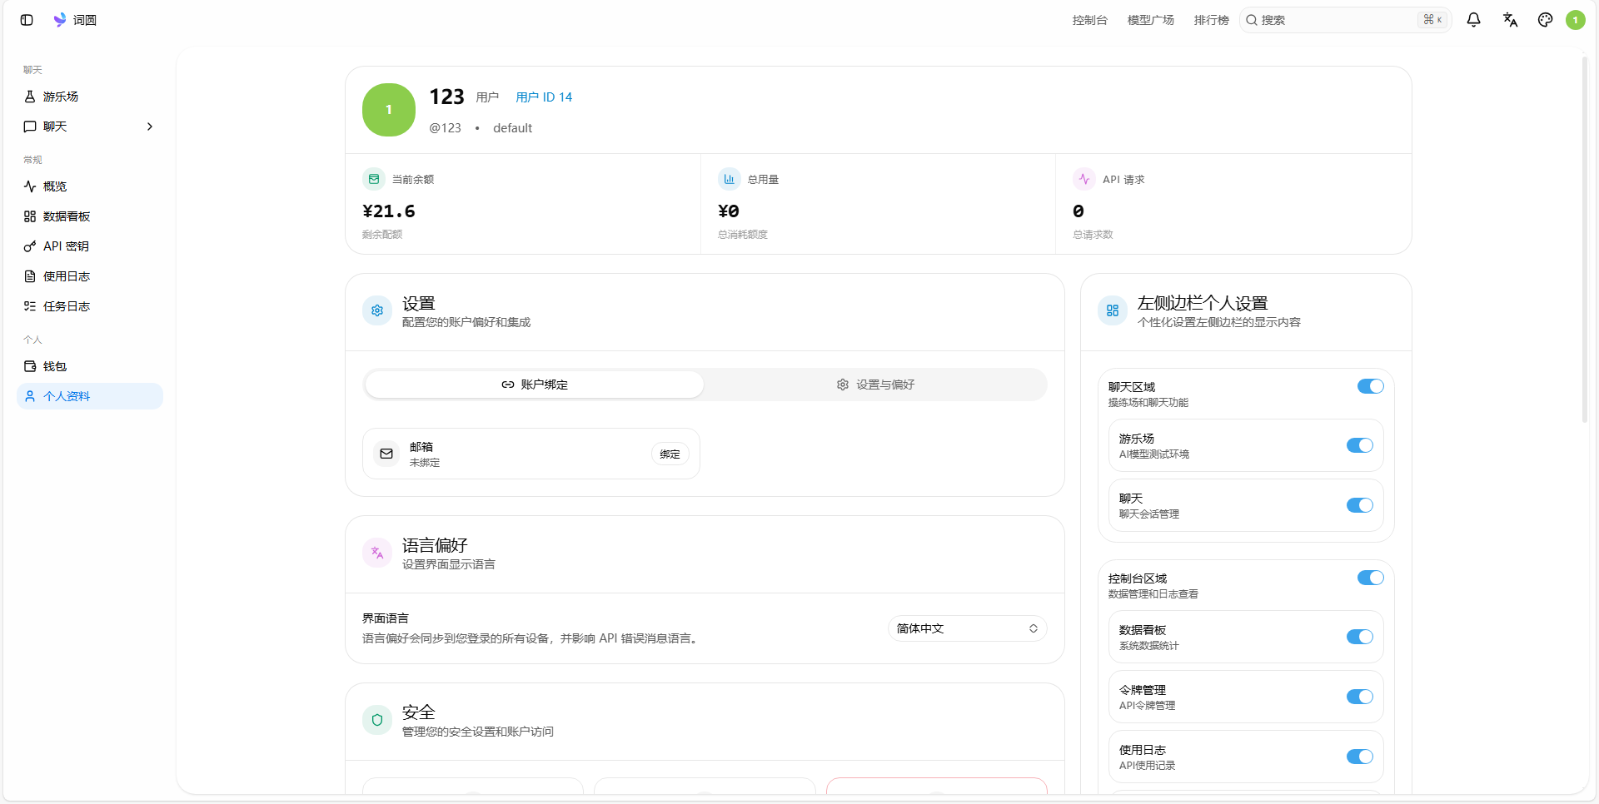Click the 邮箱 envelope icon

point(386,454)
